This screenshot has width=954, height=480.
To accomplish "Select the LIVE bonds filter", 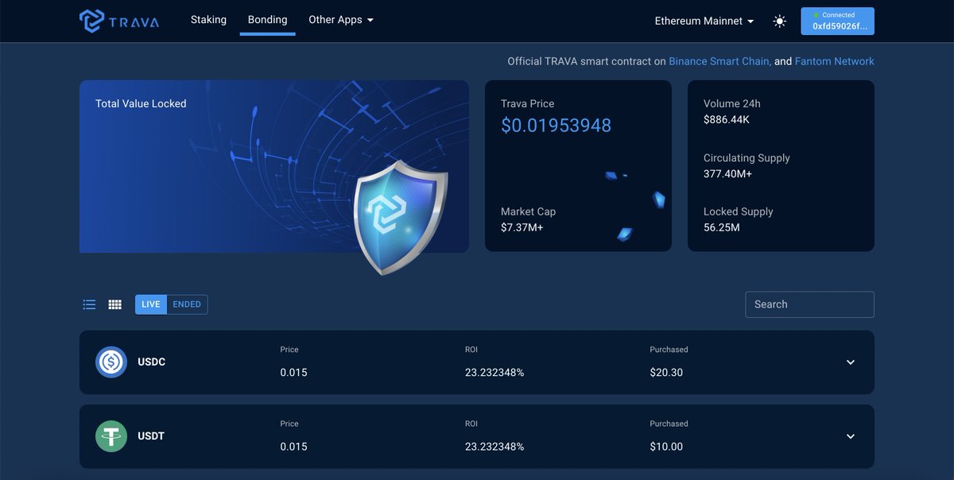I will click(151, 304).
